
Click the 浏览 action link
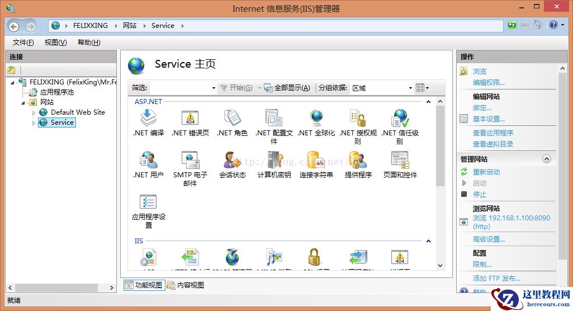click(x=480, y=71)
